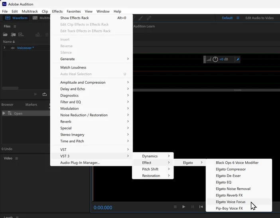This screenshot has width=280, height=218.
Task: Select Elgato EQ plugin
Action: point(239,182)
